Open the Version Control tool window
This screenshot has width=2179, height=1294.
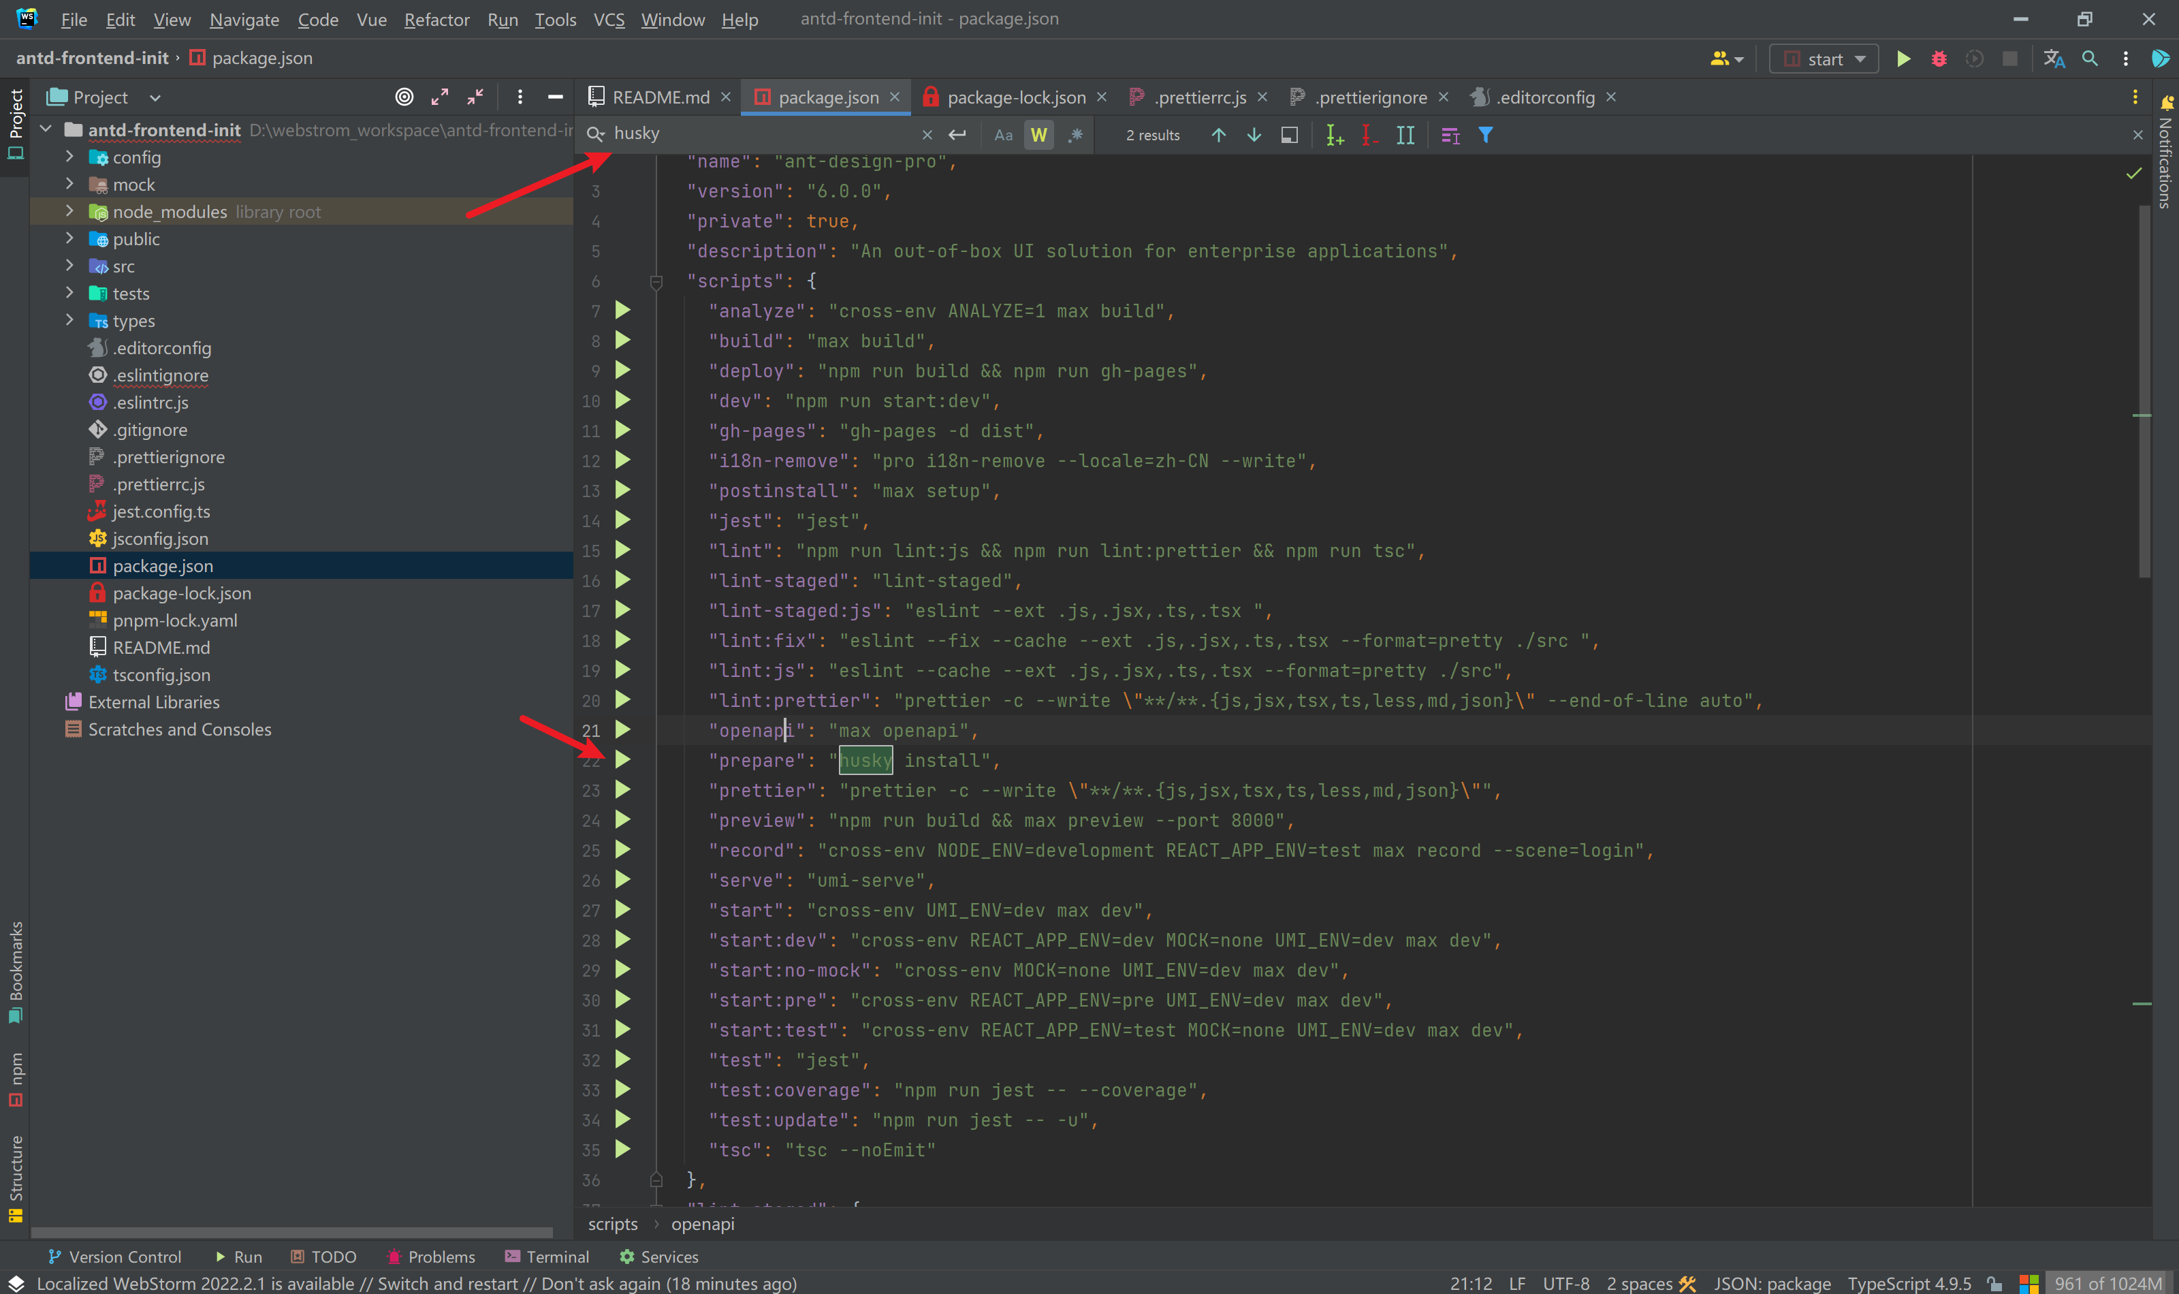[115, 1257]
